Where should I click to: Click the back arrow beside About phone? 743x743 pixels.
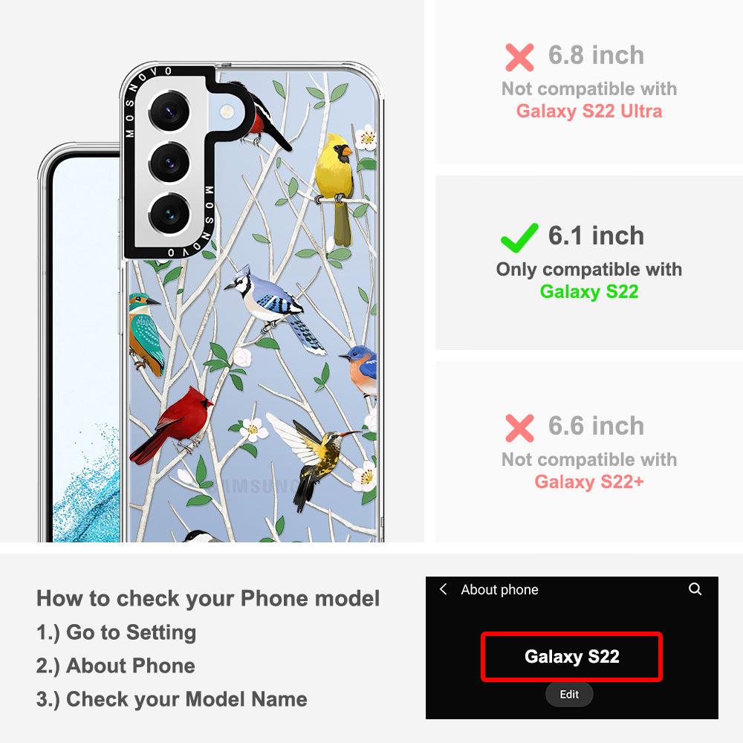coord(444,589)
